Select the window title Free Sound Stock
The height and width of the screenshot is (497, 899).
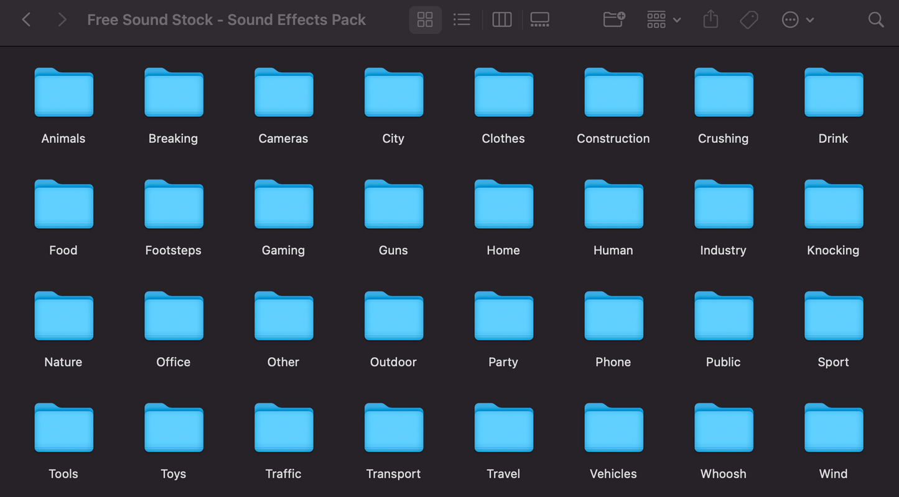click(x=226, y=19)
